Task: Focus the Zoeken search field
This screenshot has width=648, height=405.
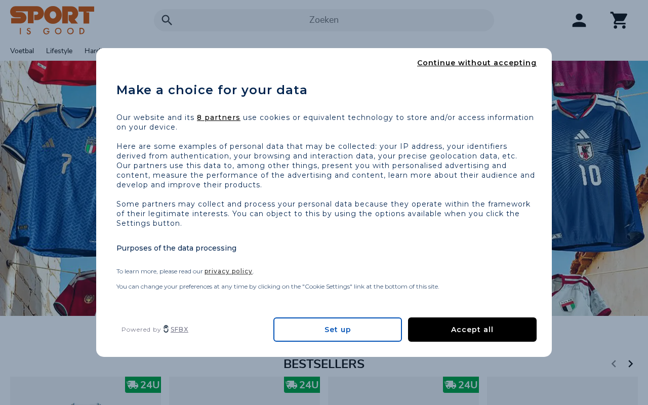Action: click(x=324, y=20)
